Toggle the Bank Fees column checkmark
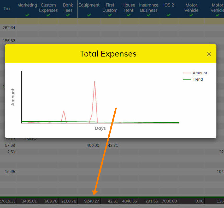The height and width of the screenshot is (208, 224). pos(68,15)
